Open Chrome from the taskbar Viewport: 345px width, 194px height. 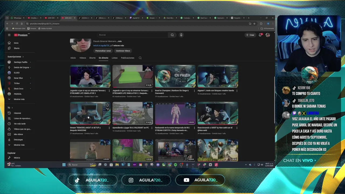click(170, 165)
